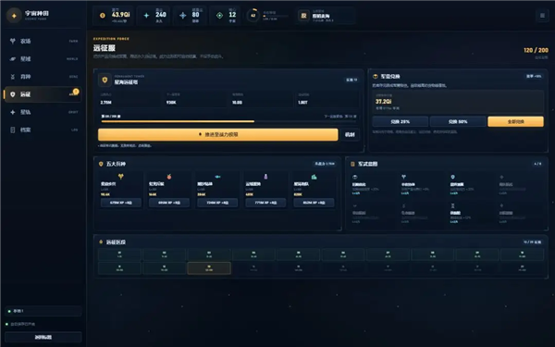
Task: Open the sidebar page with the hourglass icon
Action: coord(43,77)
